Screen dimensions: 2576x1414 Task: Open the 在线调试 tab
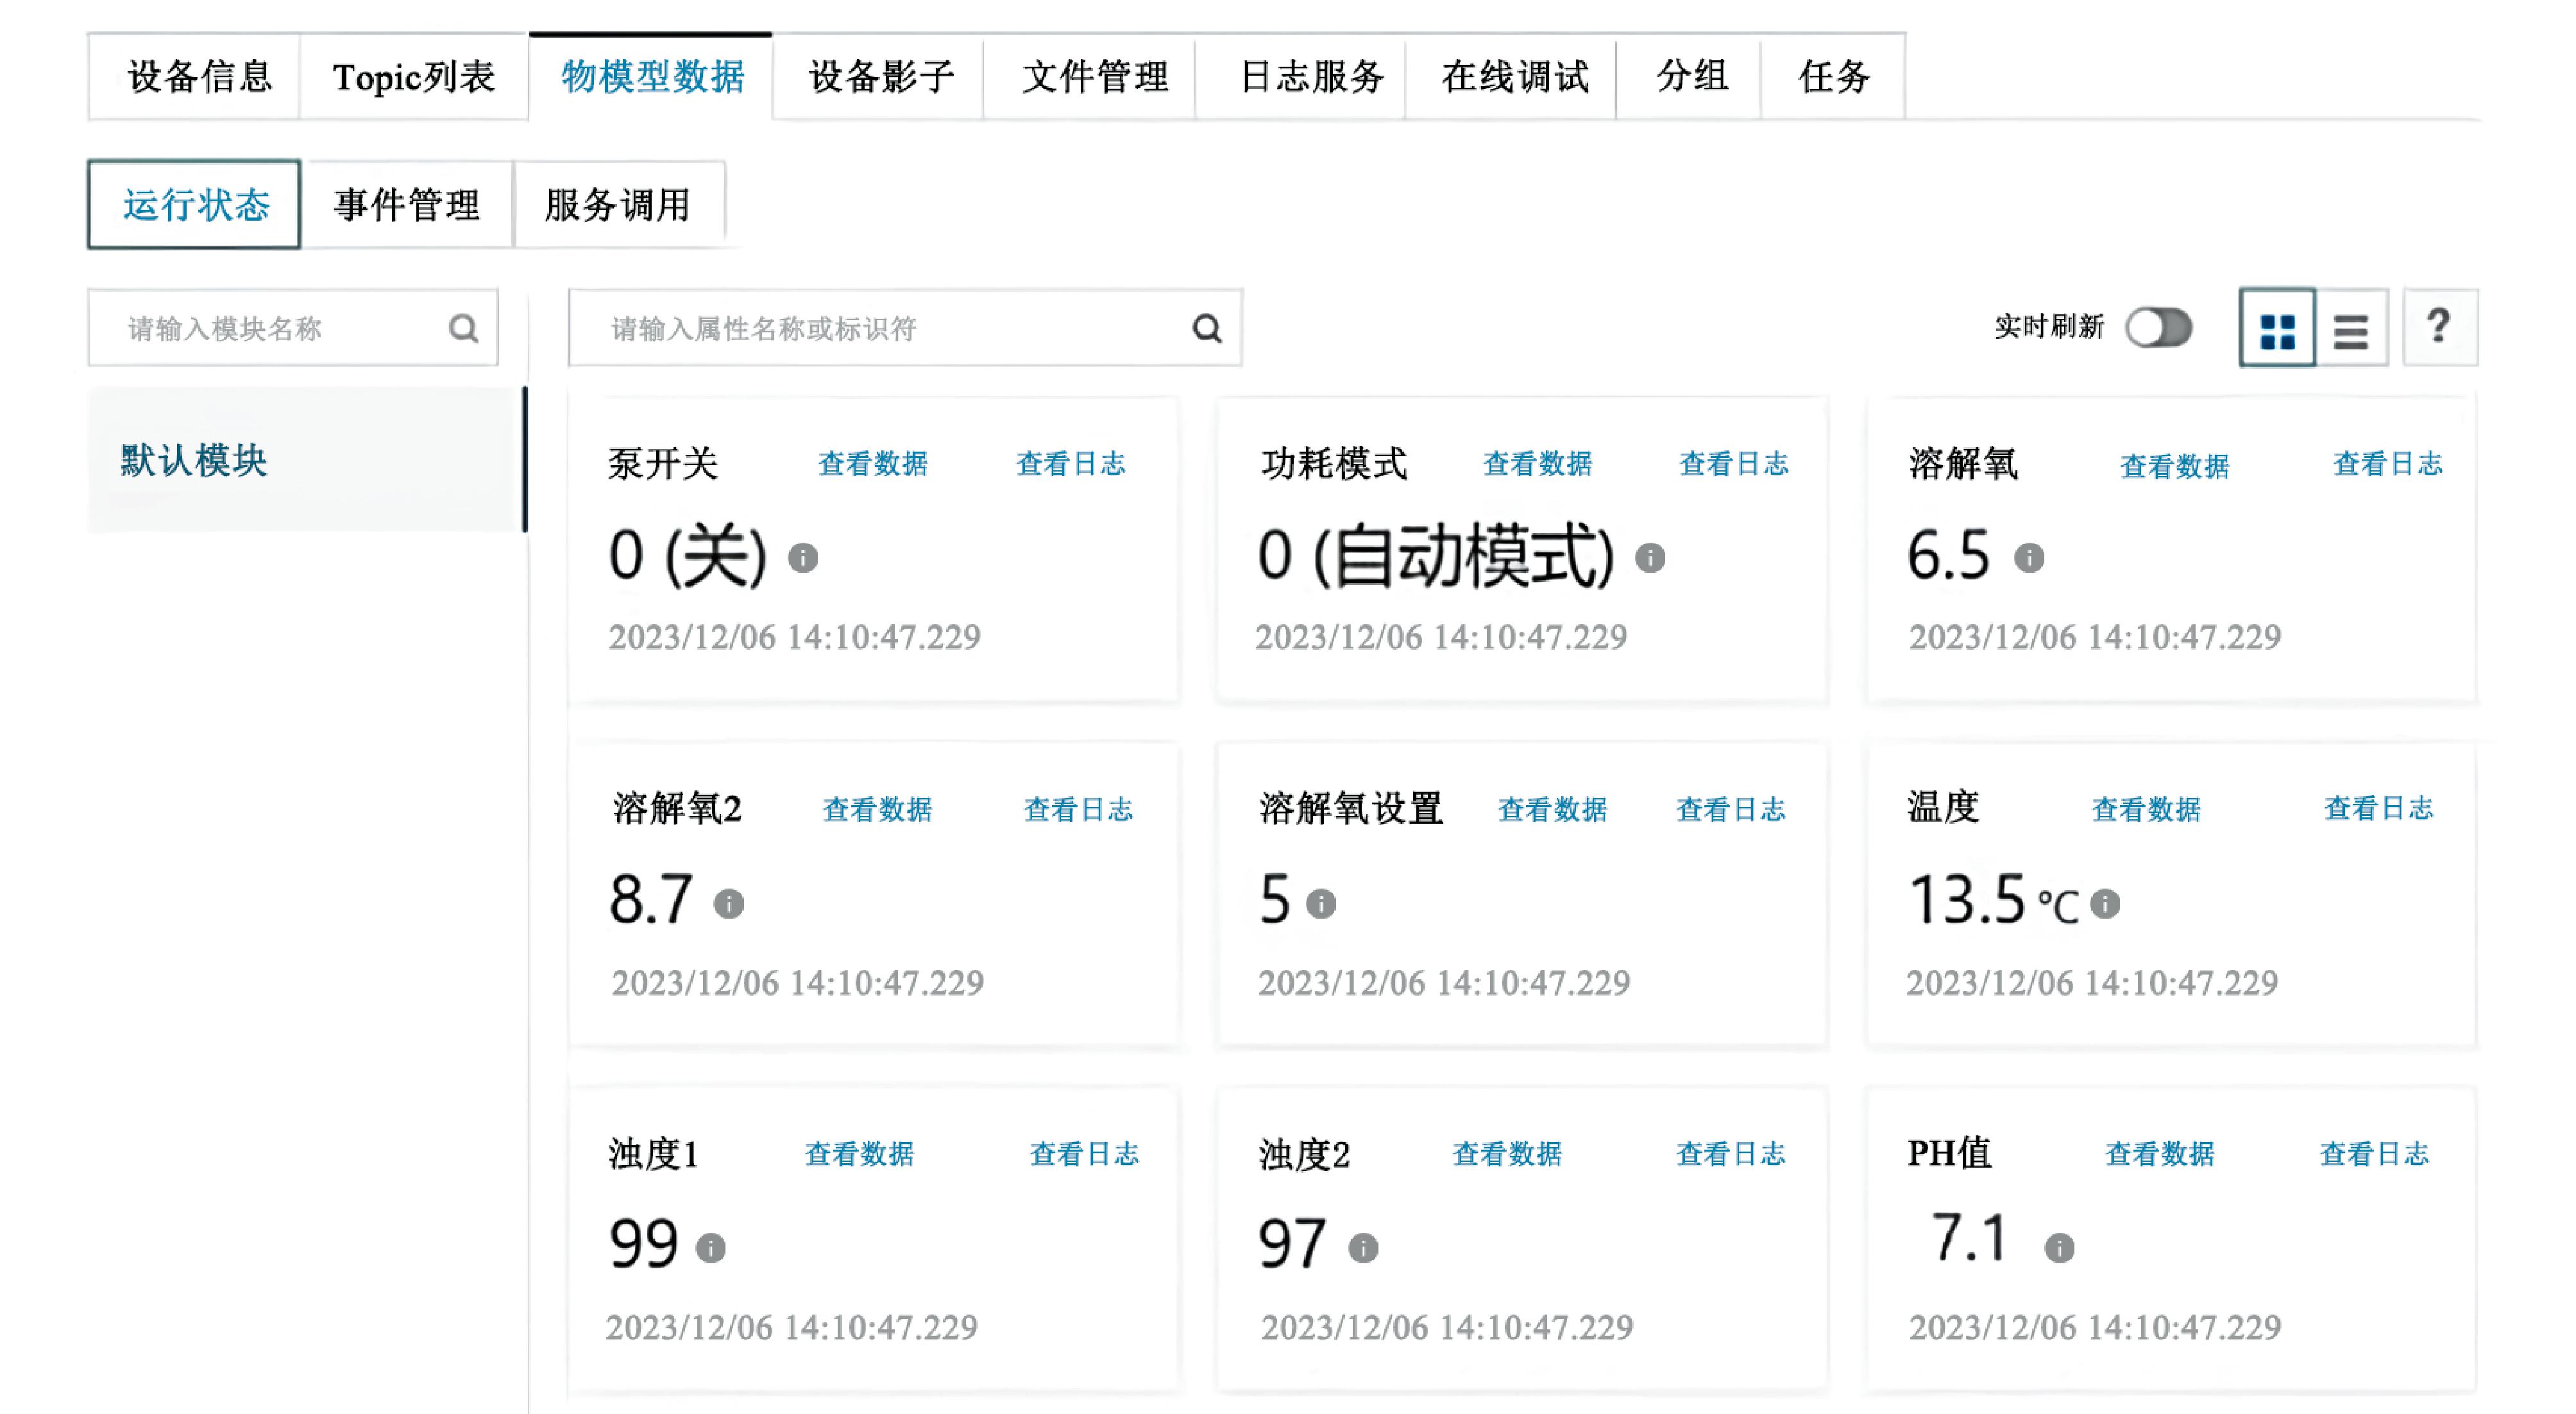pos(1512,77)
